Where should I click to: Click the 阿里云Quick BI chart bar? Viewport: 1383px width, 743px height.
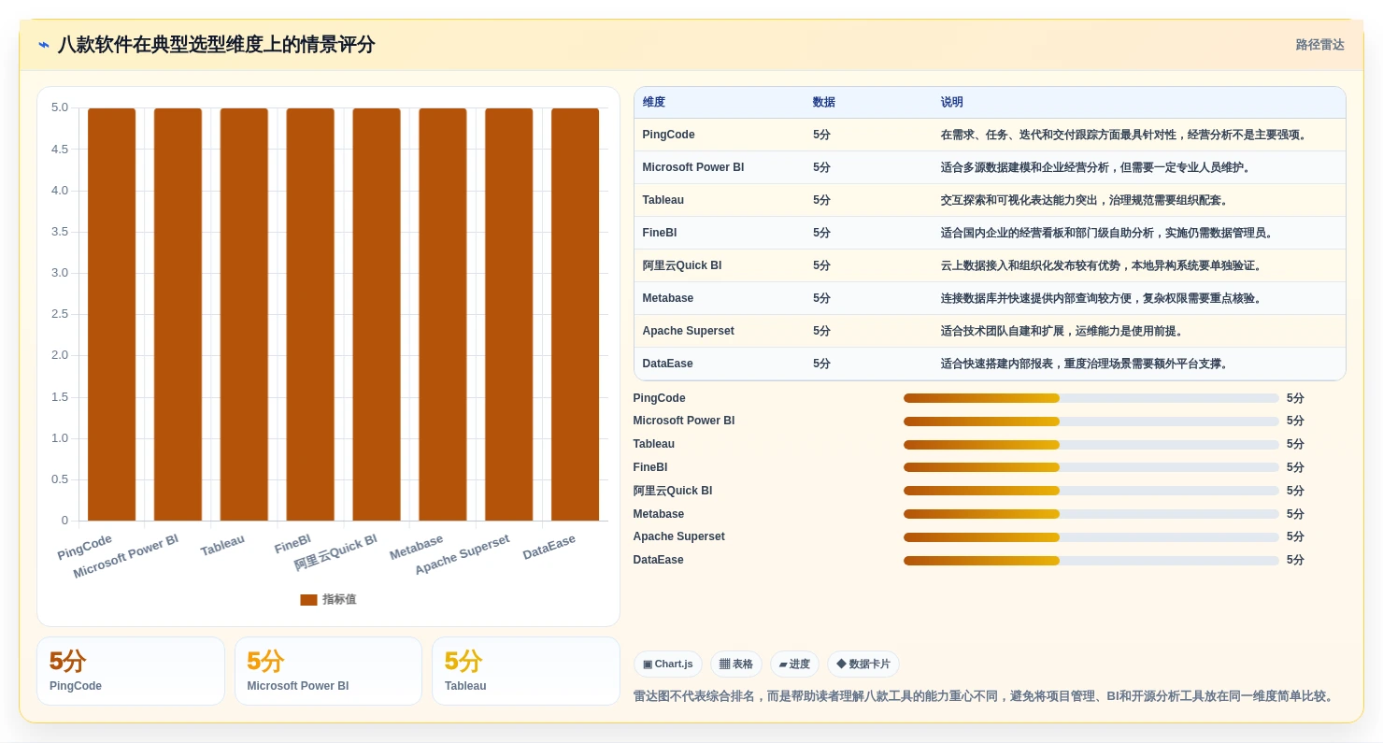point(377,314)
